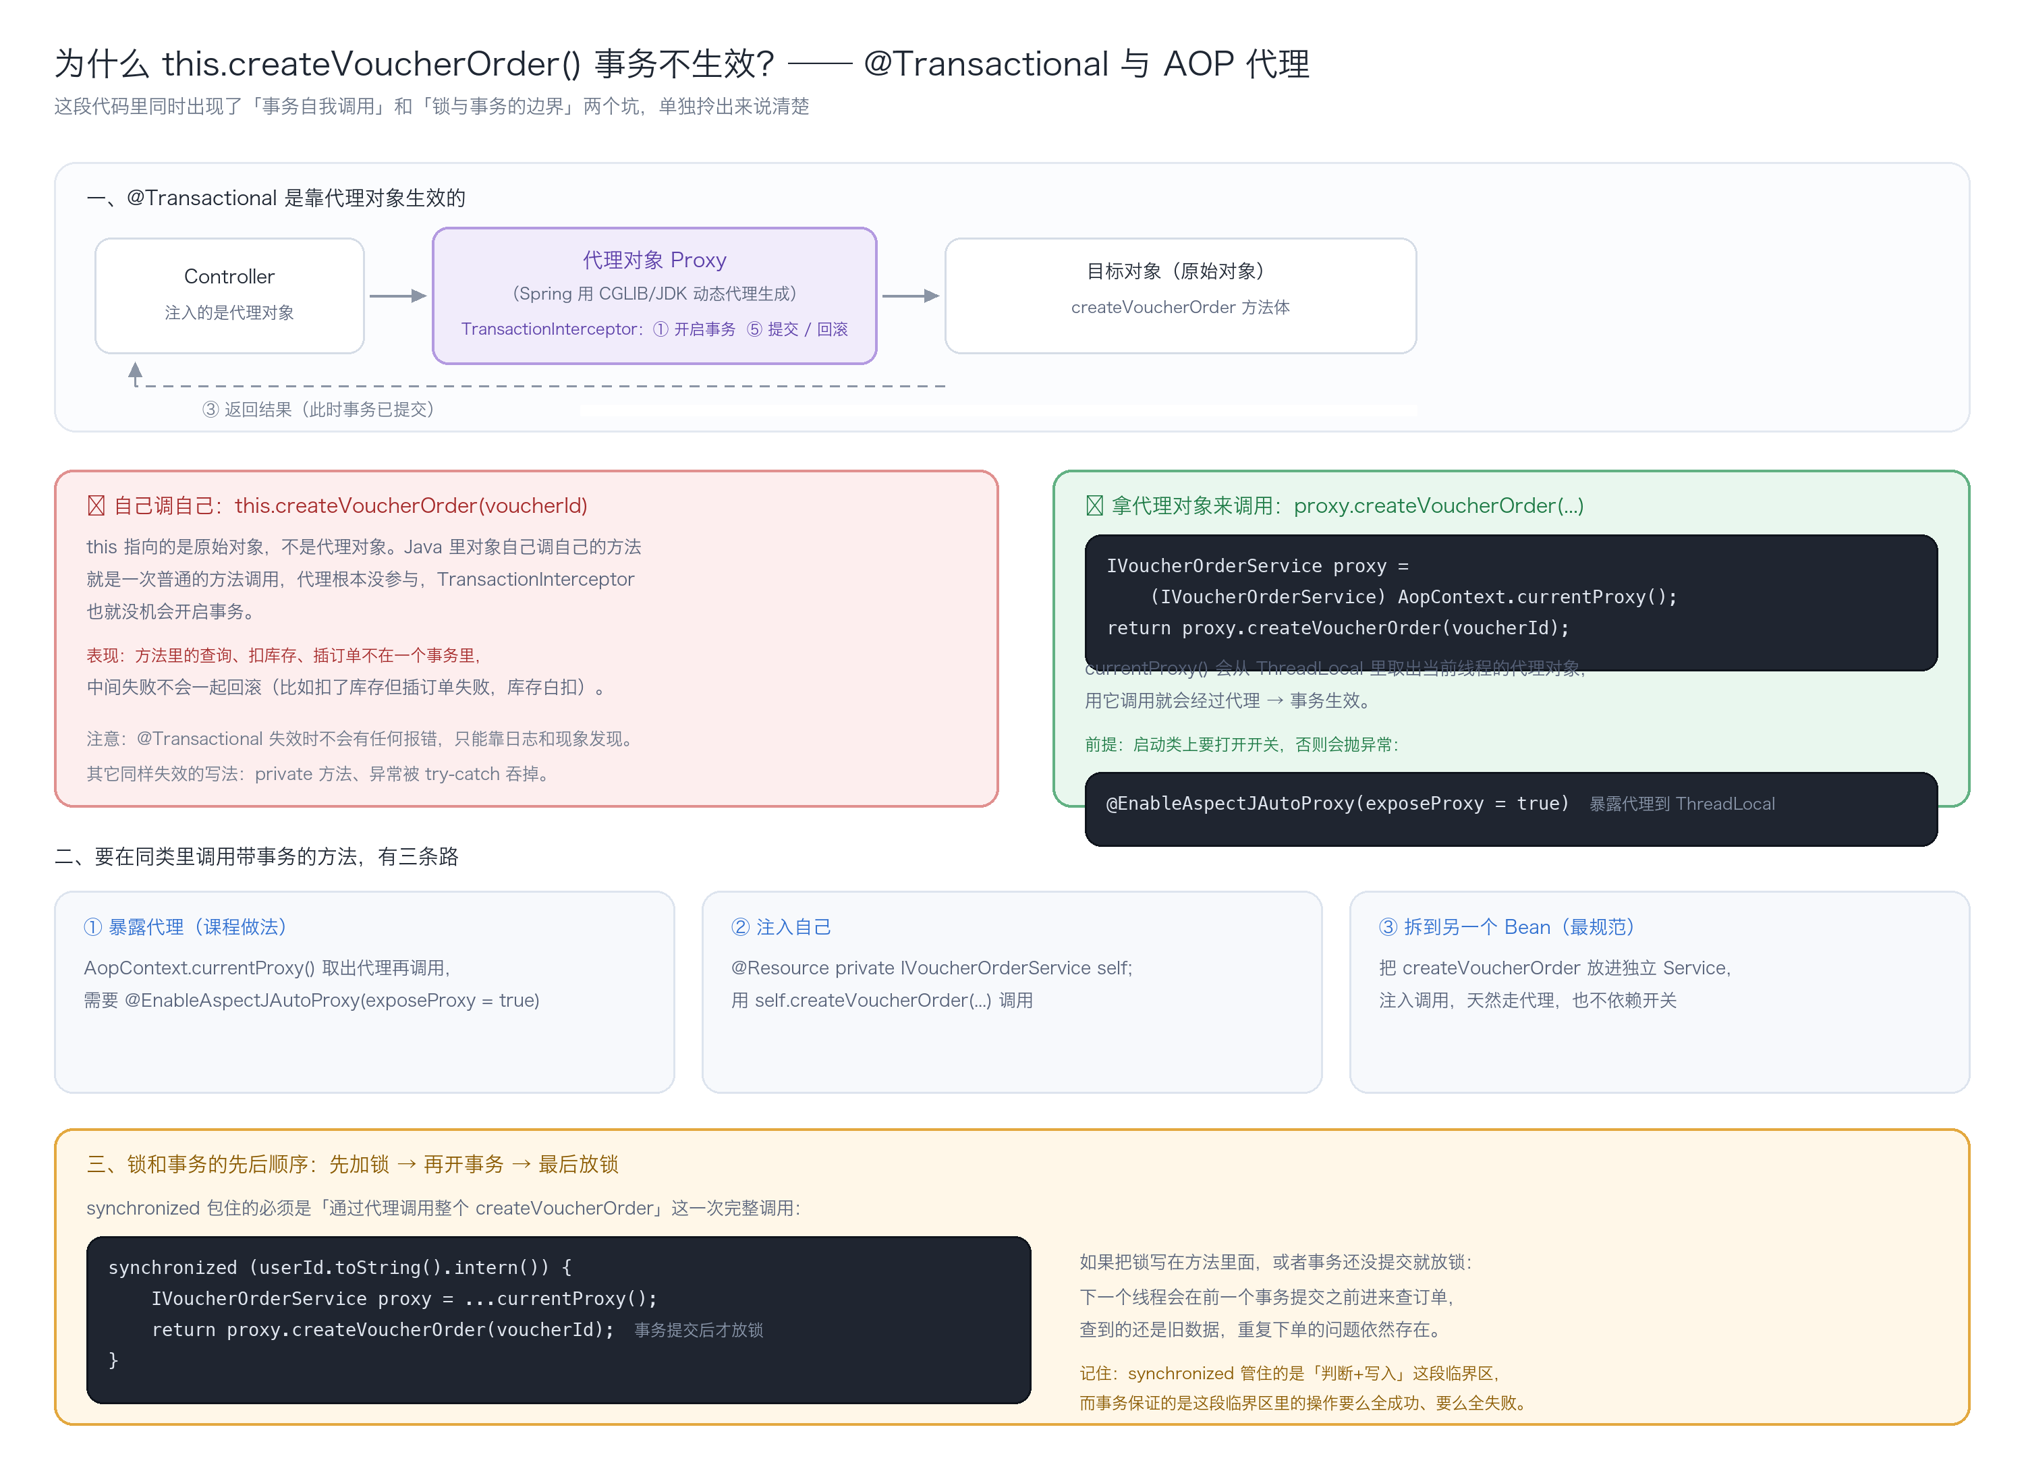Viewport: 2024px width, 1471px height.
Task: Click the text 用 self.createVoucherOrder(...) 调用
Action: 882,1000
